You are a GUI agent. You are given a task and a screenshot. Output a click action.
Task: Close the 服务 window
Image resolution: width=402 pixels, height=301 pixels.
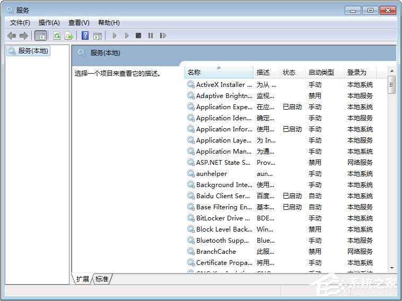[x=388, y=11]
